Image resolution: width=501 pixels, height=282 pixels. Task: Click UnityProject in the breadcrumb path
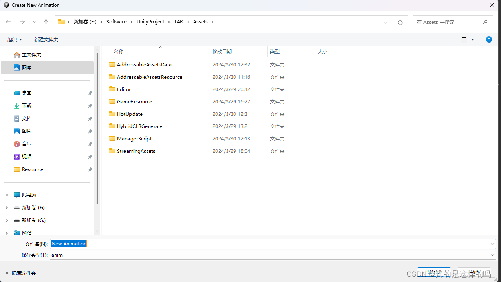(x=150, y=22)
